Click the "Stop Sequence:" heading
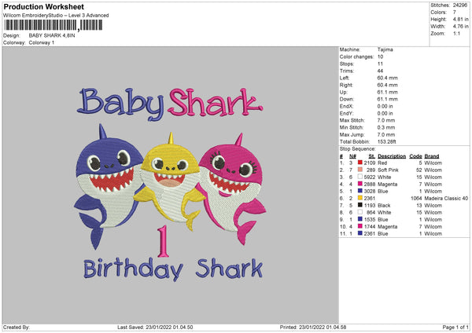The image size is (472, 333). [x=358, y=149]
